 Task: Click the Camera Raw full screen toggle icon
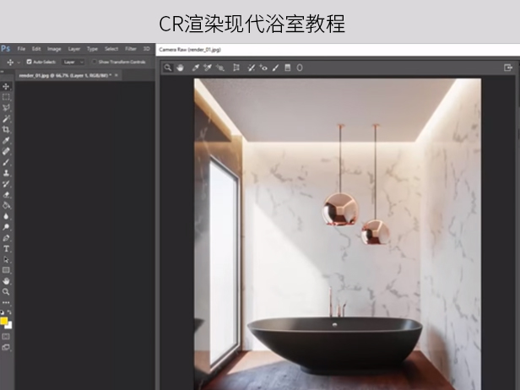tap(508, 68)
